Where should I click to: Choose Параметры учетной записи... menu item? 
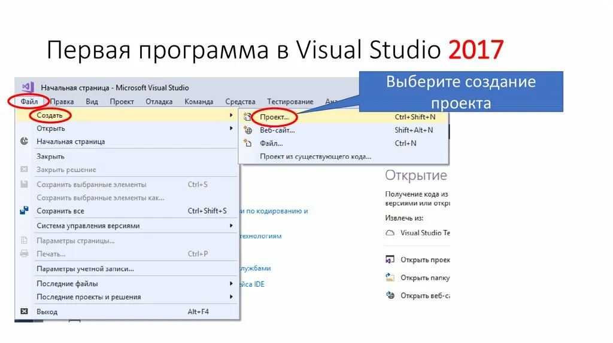[x=85, y=269]
